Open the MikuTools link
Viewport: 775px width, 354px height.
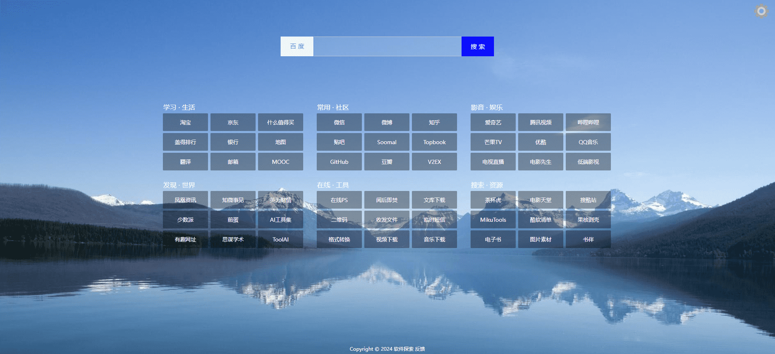tap(493, 220)
